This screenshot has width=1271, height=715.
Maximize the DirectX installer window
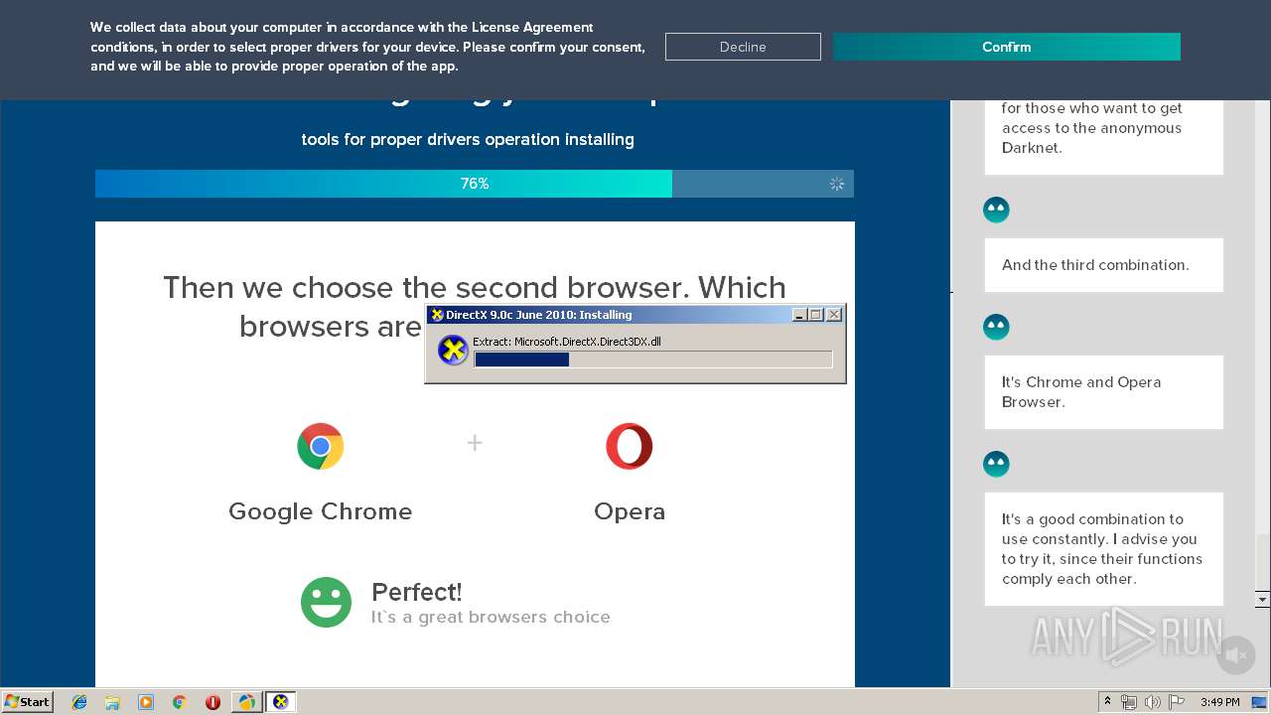[816, 315]
